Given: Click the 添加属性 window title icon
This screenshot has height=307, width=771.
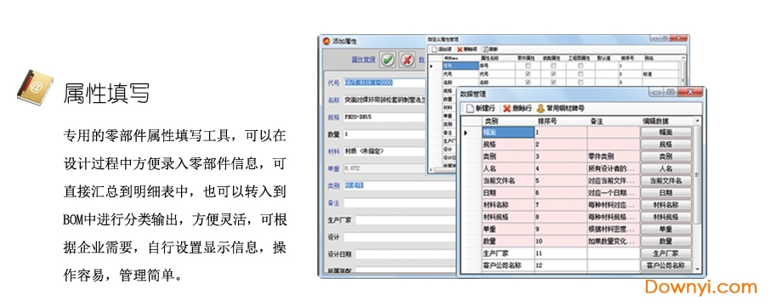Looking at the screenshot, I should coord(326,42).
